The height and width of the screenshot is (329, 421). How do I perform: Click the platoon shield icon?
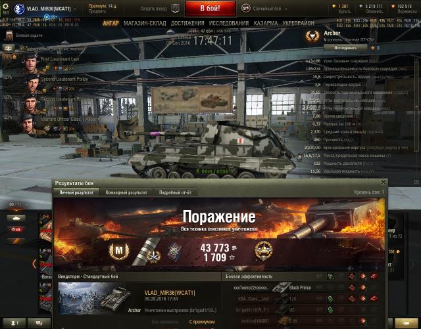(176, 9)
